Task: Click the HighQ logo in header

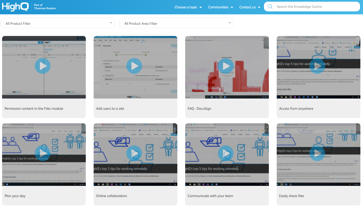Action: tap(16, 7)
